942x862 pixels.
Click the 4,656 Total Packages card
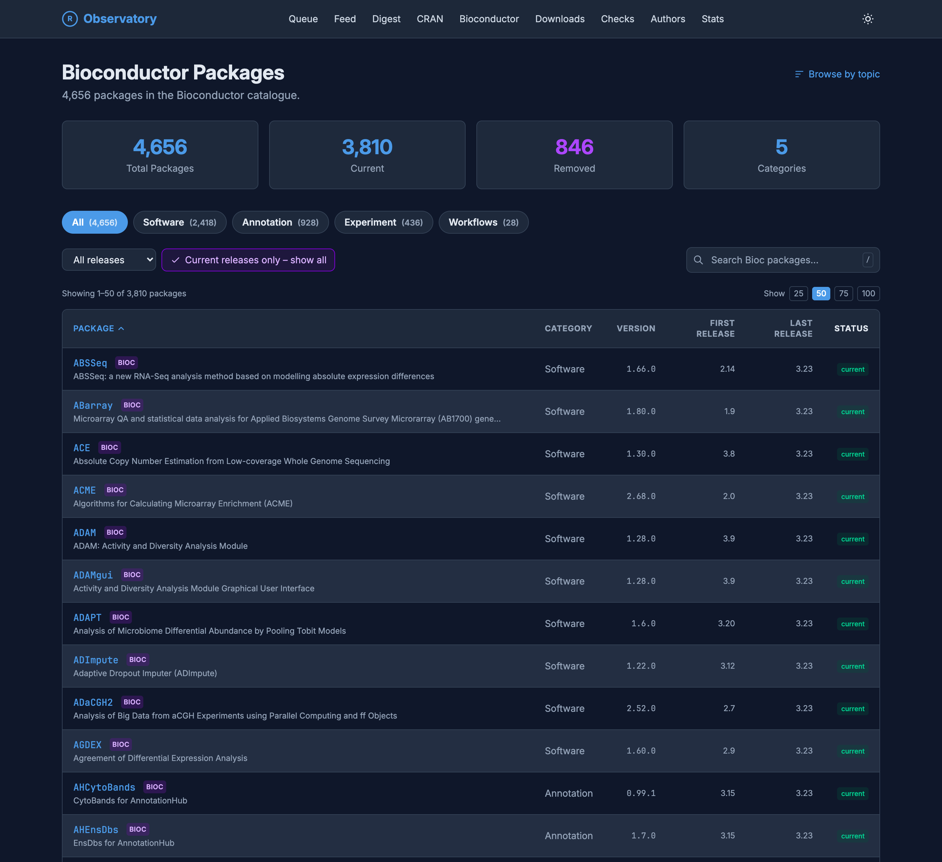160,155
